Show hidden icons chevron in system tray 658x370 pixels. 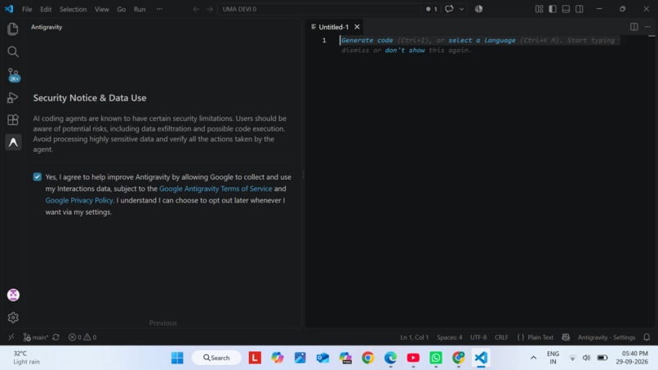pos(533,358)
